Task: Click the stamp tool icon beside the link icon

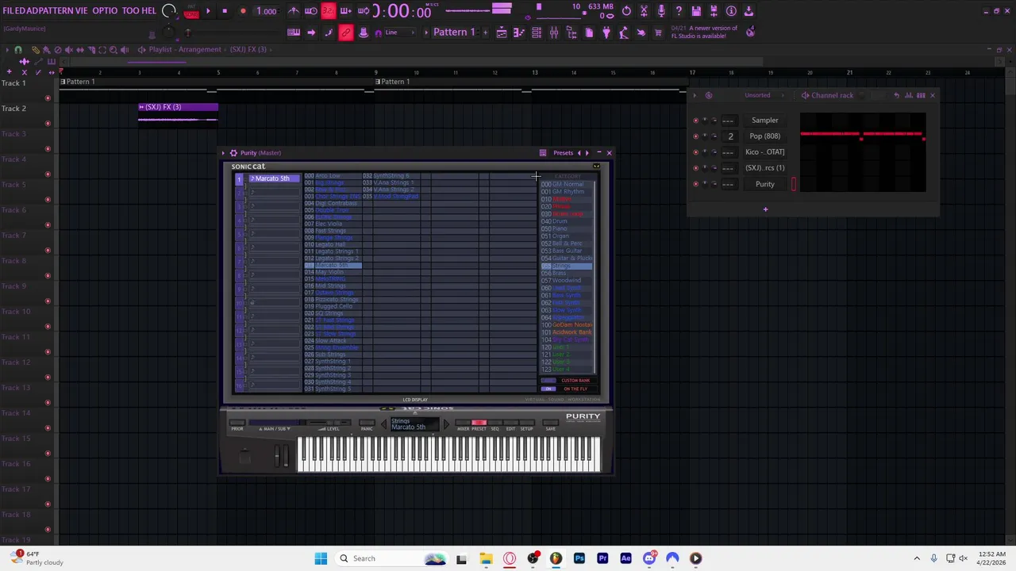Action: click(x=364, y=33)
